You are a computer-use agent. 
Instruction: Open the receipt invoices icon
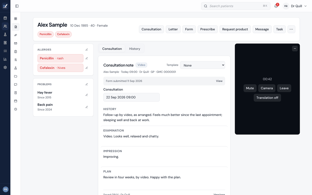pos(16,93)
